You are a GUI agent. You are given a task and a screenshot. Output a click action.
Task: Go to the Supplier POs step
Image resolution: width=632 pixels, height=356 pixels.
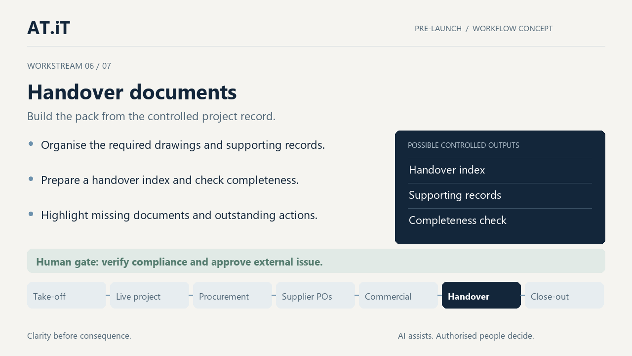(x=316, y=295)
